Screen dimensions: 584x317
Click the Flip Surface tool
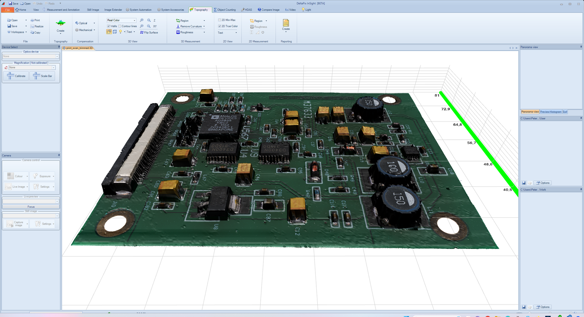coord(149,32)
